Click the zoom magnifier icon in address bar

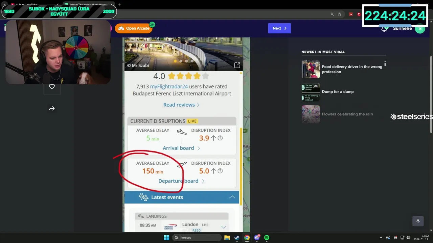click(332, 14)
